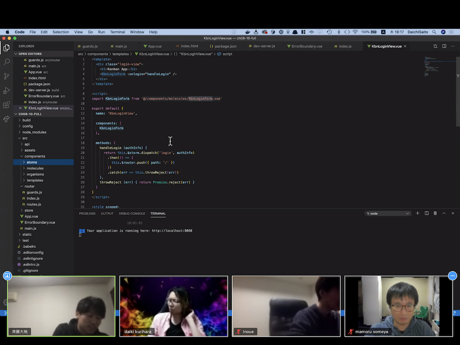Click the compare changes icon in editor toolbar
The width and height of the screenshot is (460, 345).
(435, 46)
